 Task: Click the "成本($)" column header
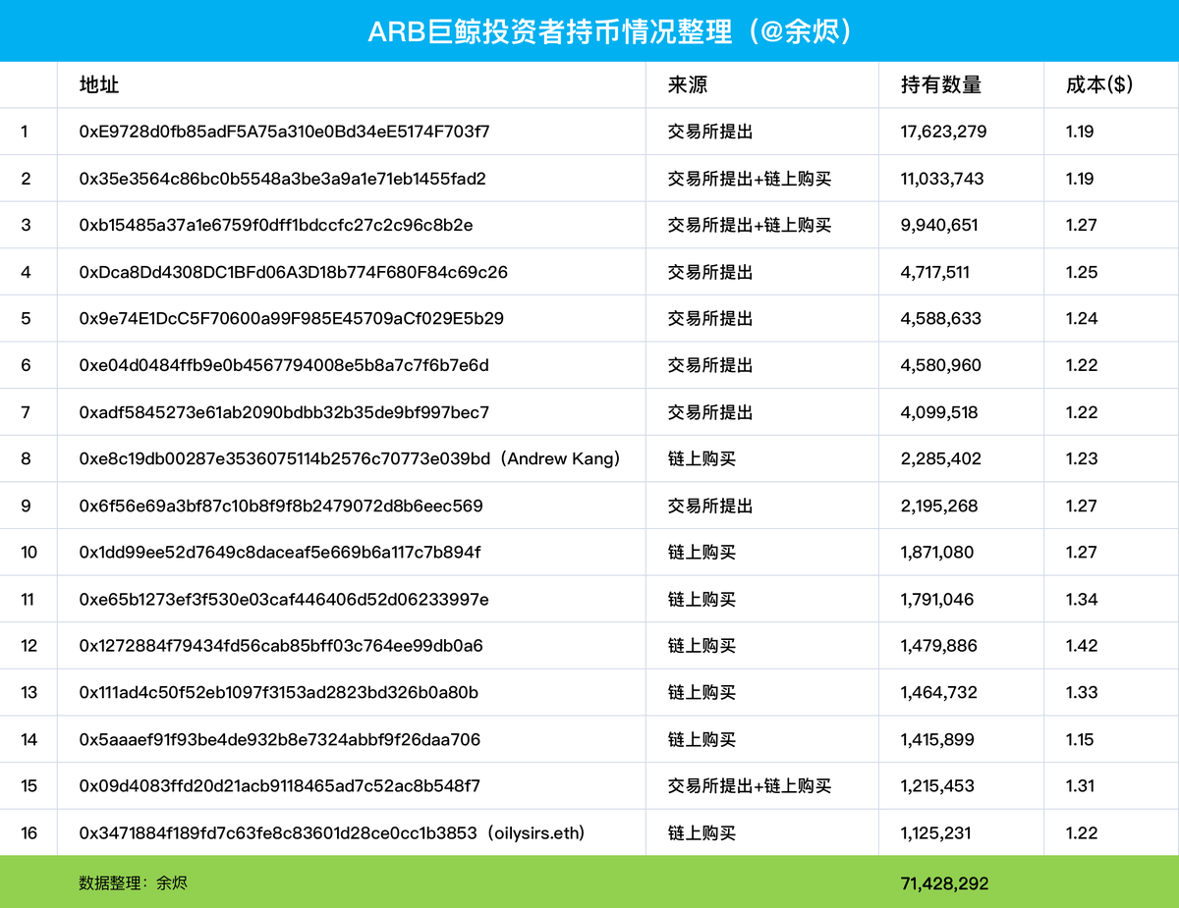[x=1099, y=85]
